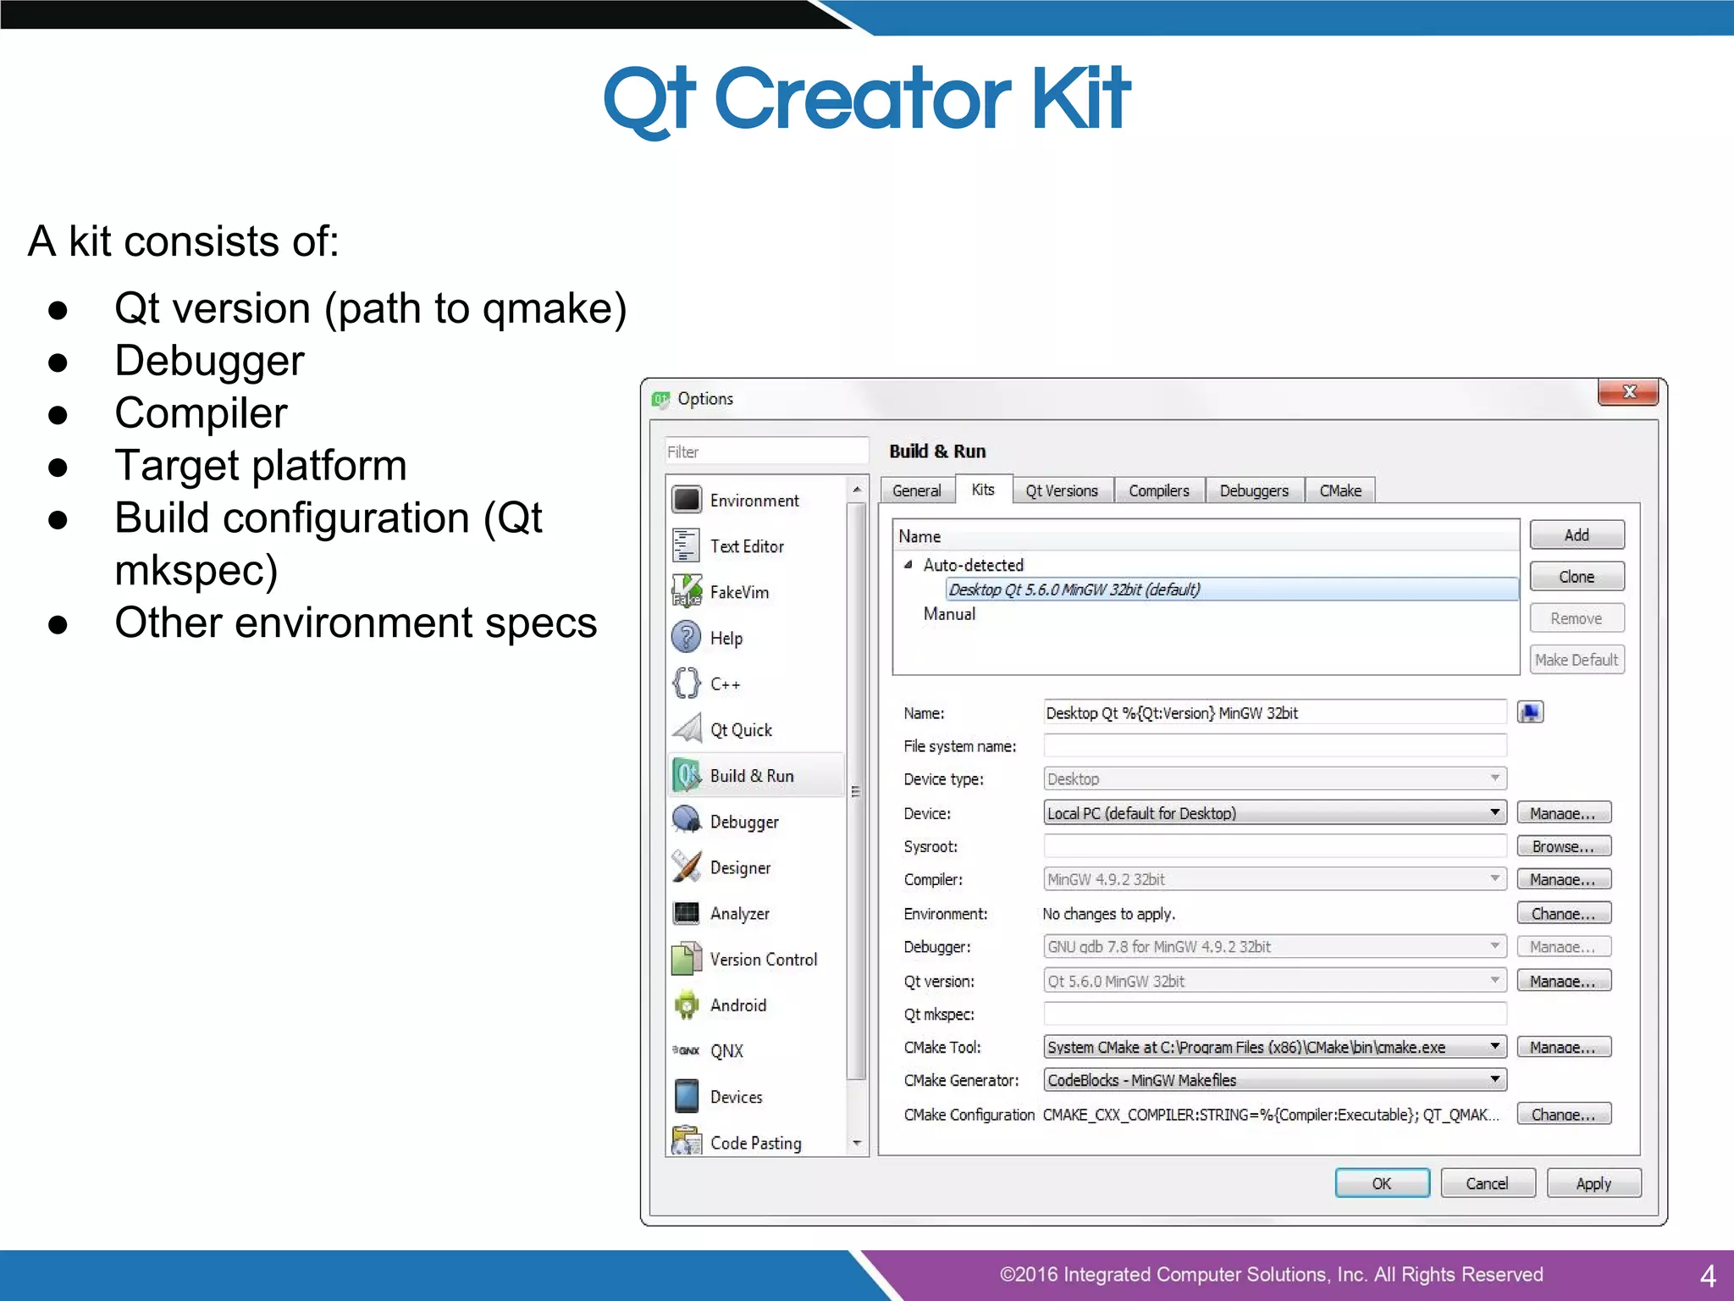Open the FakeVim settings icon
The height and width of the screenshot is (1301, 1734).
687,591
